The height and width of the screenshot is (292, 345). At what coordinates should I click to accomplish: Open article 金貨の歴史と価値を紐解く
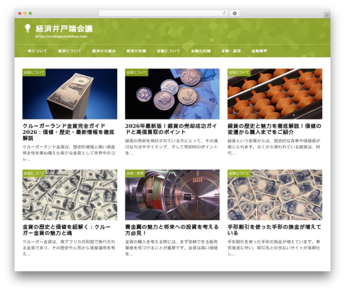tap(67, 230)
